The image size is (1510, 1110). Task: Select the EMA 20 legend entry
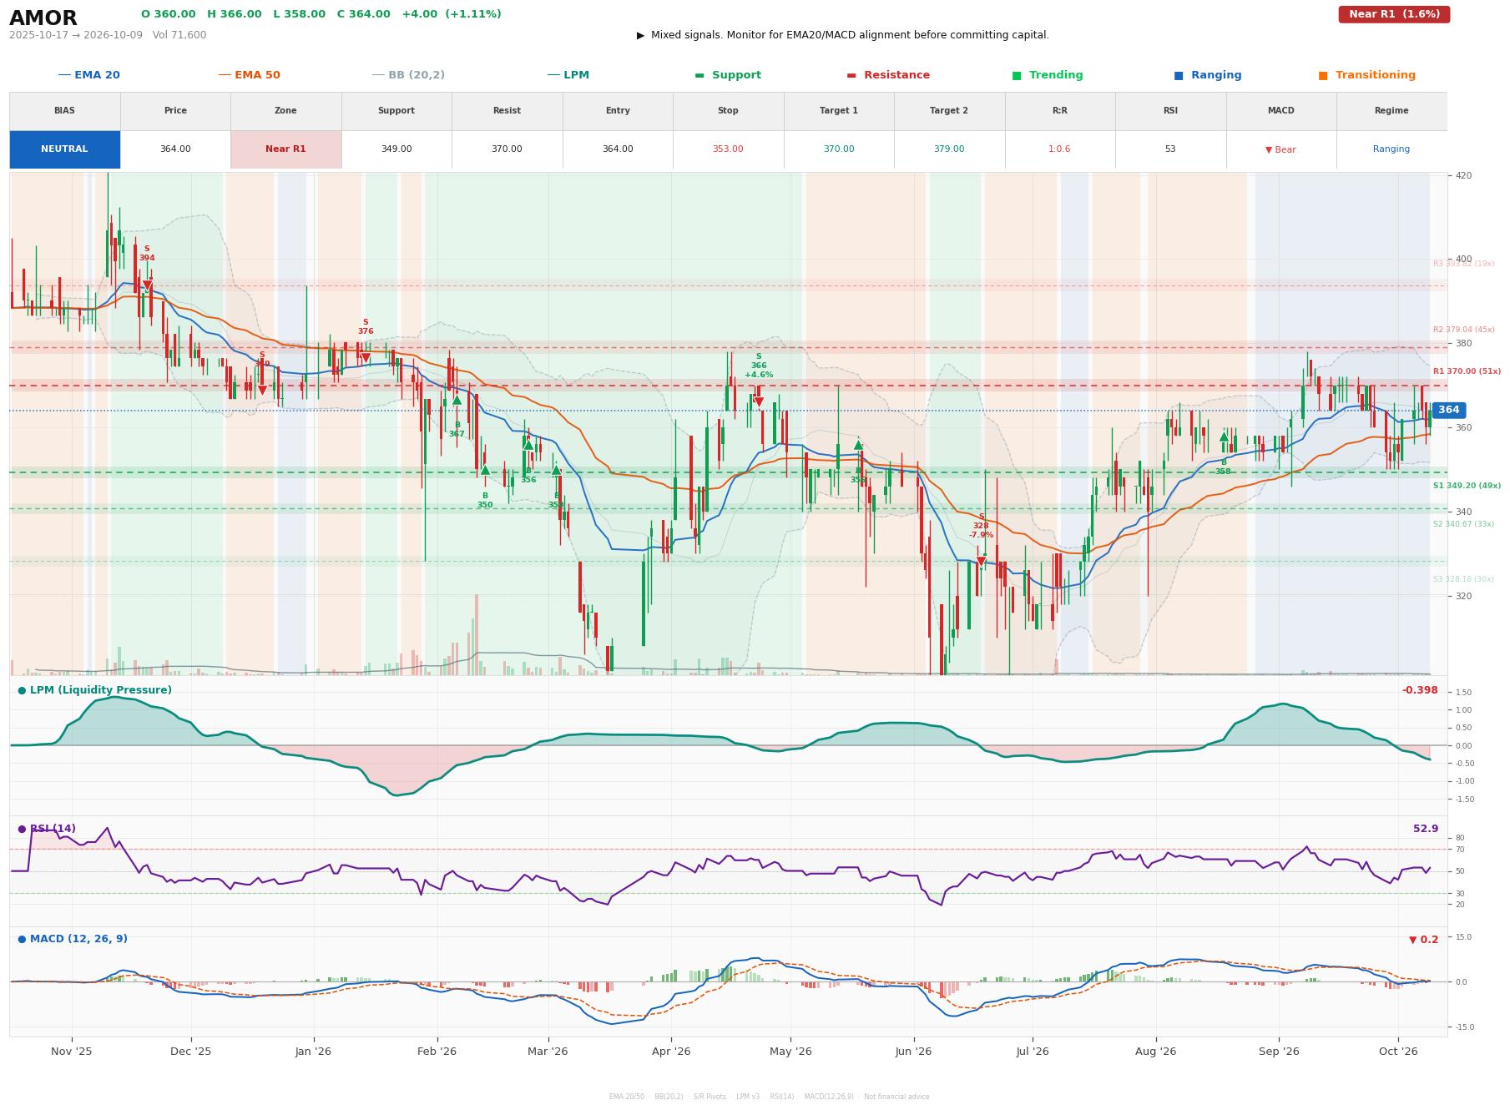coord(88,75)
